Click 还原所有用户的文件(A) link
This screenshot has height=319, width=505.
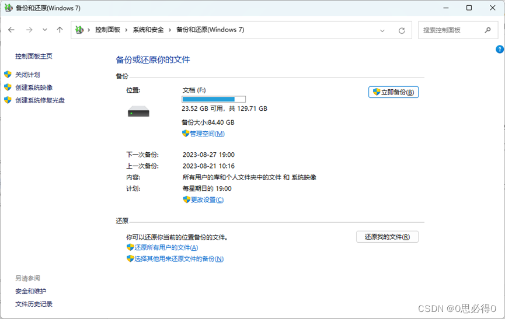point(166,248)
